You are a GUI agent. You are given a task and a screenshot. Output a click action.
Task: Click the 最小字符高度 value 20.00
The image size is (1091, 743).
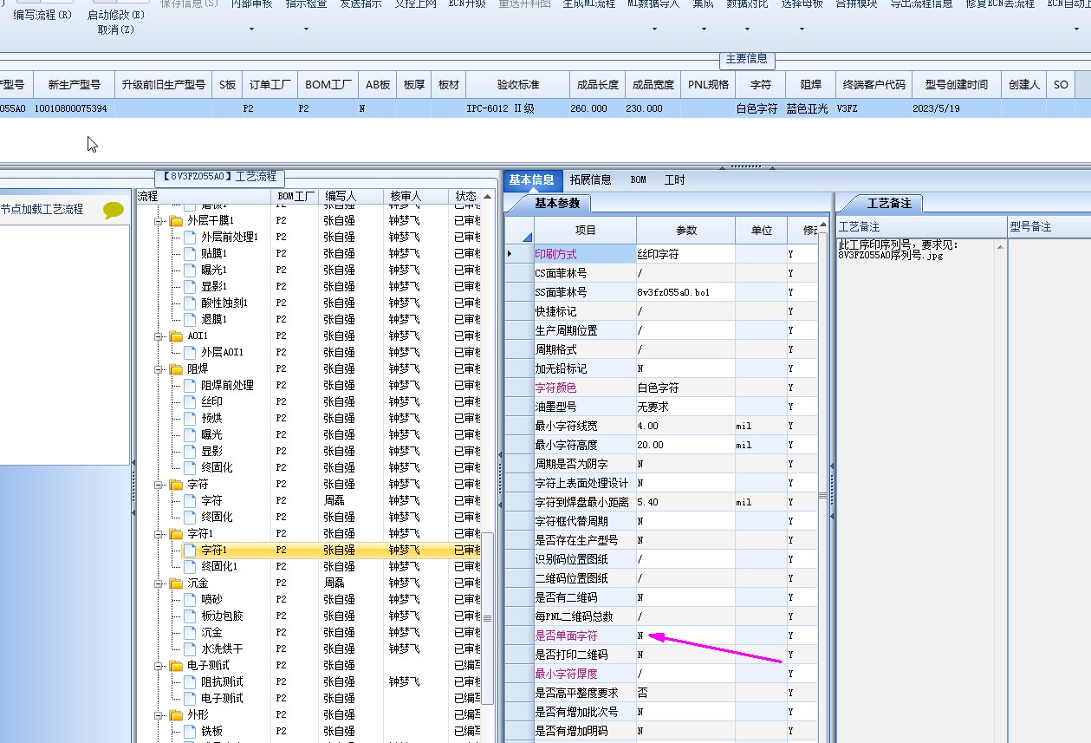[685, 445]
